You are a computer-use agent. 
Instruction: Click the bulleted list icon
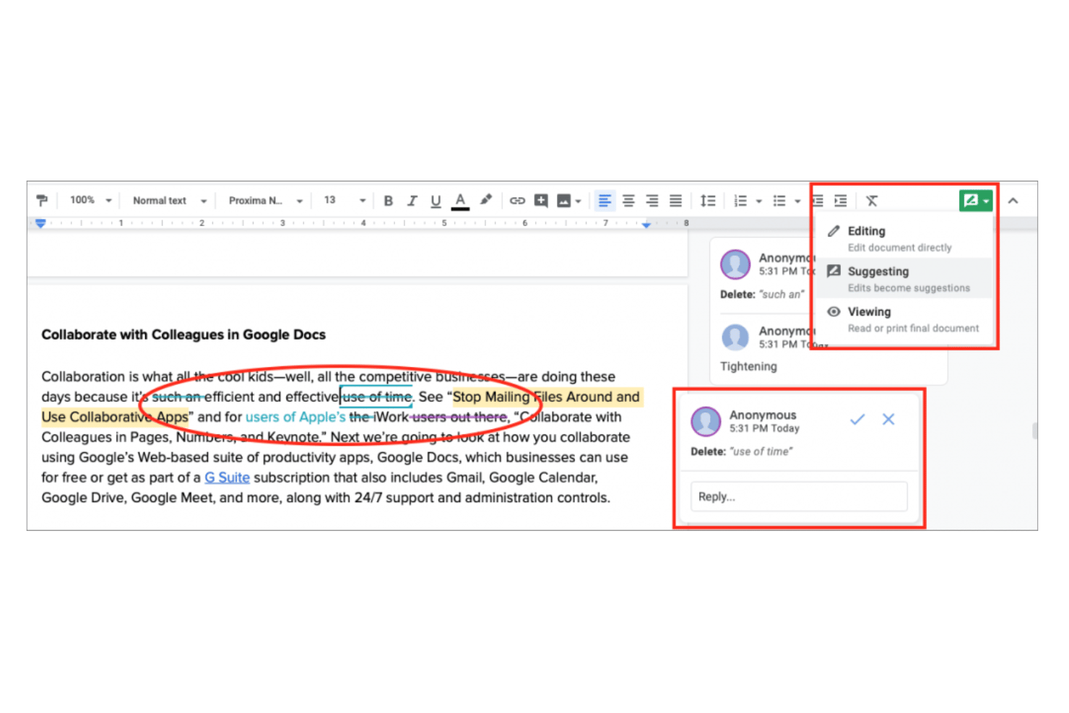(x=779, y=201)
